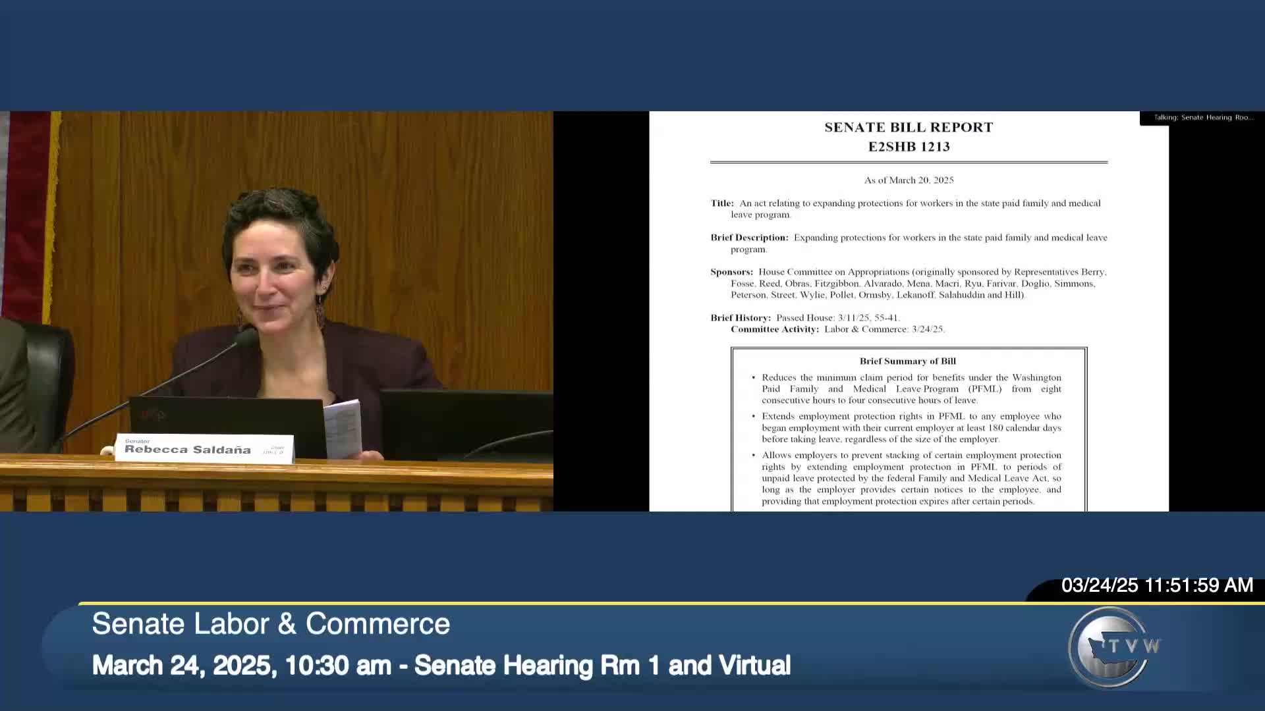
Task: Click the bullet about preventing stacking
Action: point(911,478)
